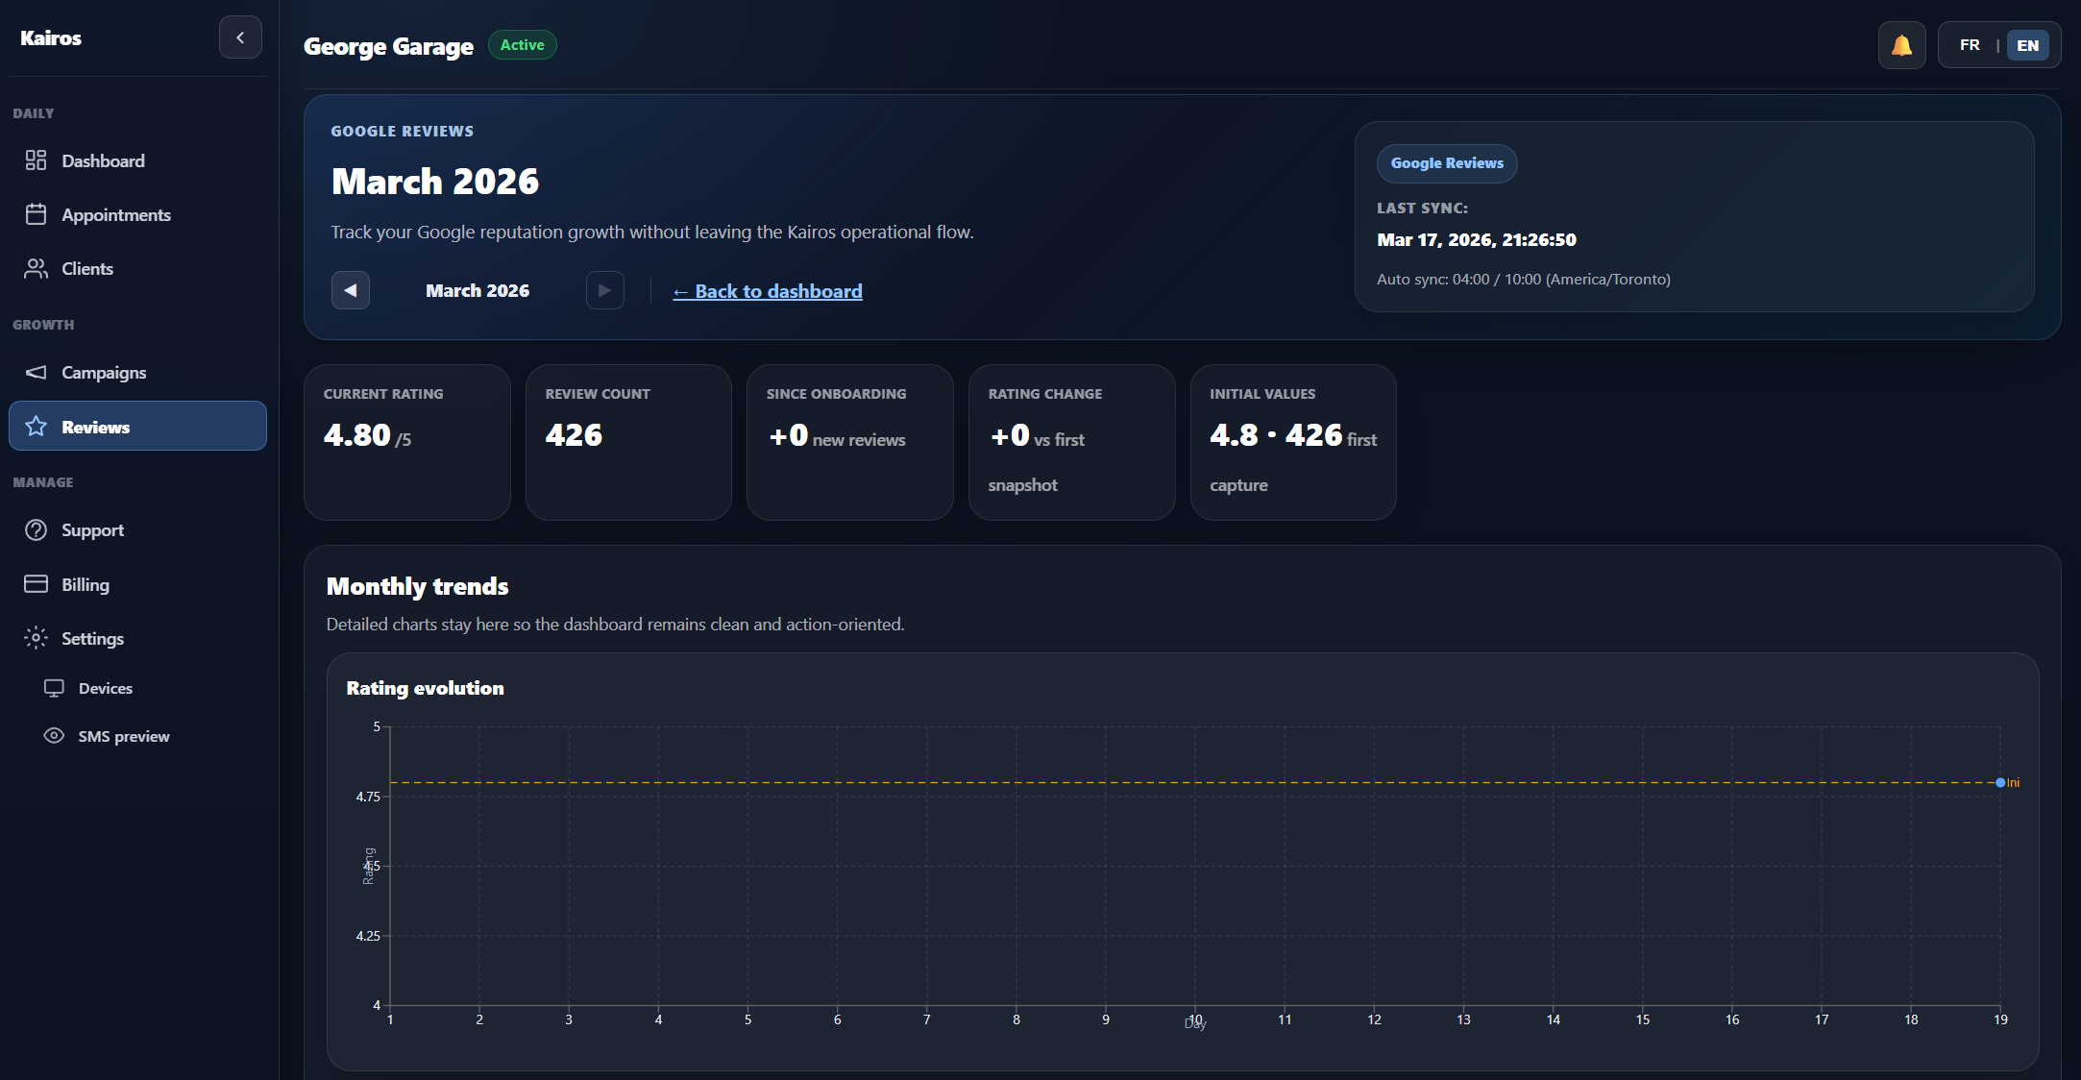This screenshot has width=2081, height=1080.
Task: Click the Dashboard grid icon in sidebar
Action: coord(36,160)
